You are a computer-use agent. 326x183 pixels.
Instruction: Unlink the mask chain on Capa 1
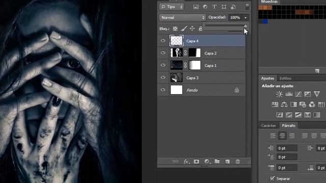(x=185, y=65)
